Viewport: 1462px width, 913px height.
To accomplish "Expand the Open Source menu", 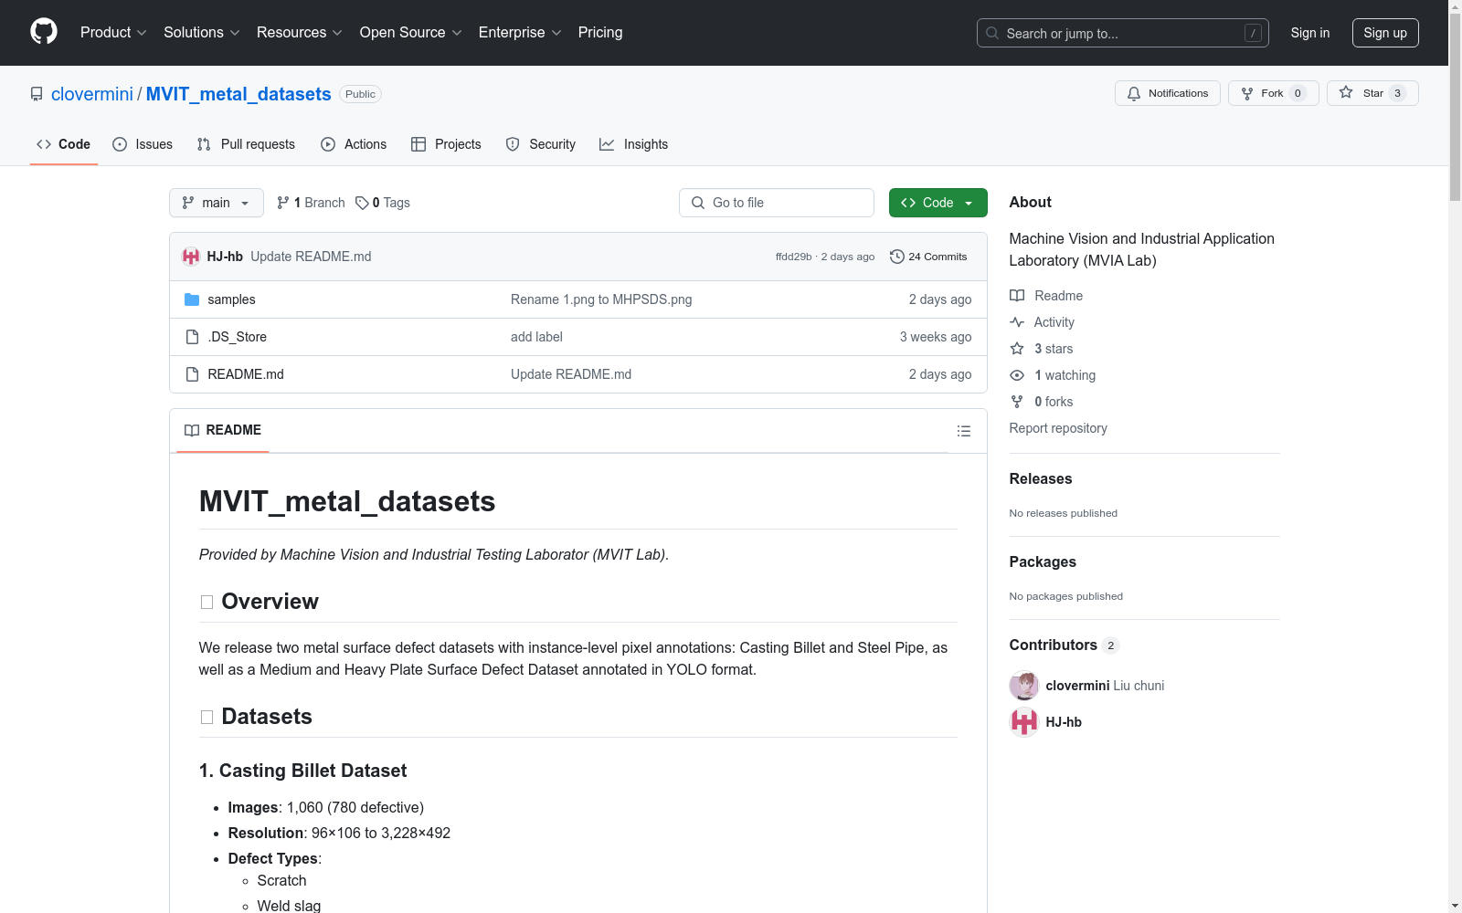I will point(411,32).
